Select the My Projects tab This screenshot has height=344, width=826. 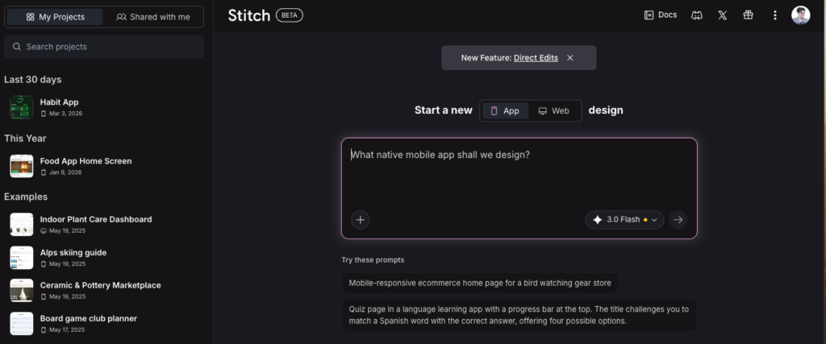[55, 17]
